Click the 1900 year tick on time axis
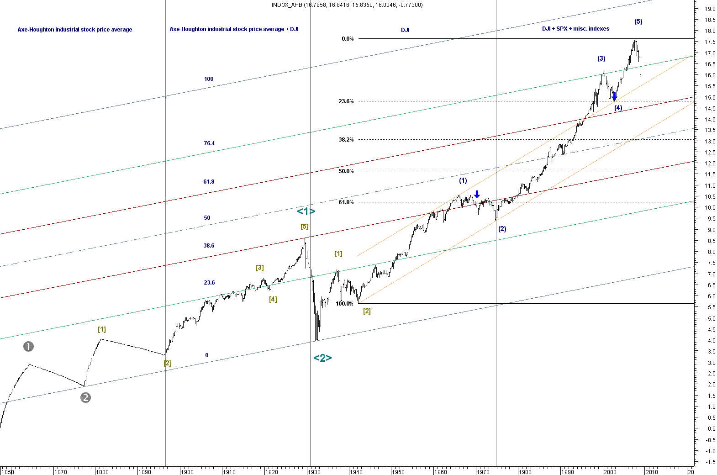 [x=187, y=472]
